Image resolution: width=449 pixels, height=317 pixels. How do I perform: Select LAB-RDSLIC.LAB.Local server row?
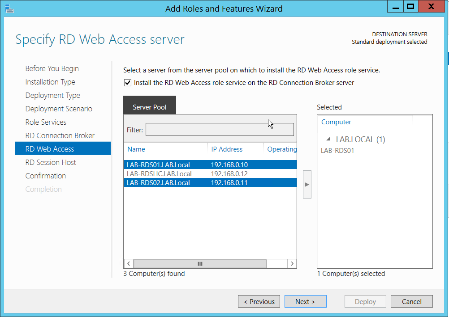click(159, 174)
